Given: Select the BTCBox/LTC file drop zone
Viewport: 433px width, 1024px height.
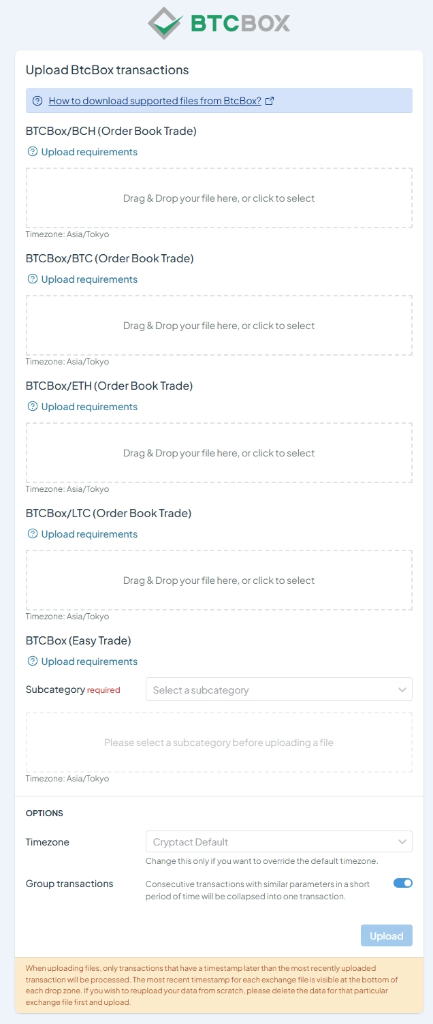Looking at the screenshot, I should click(219, 580).
